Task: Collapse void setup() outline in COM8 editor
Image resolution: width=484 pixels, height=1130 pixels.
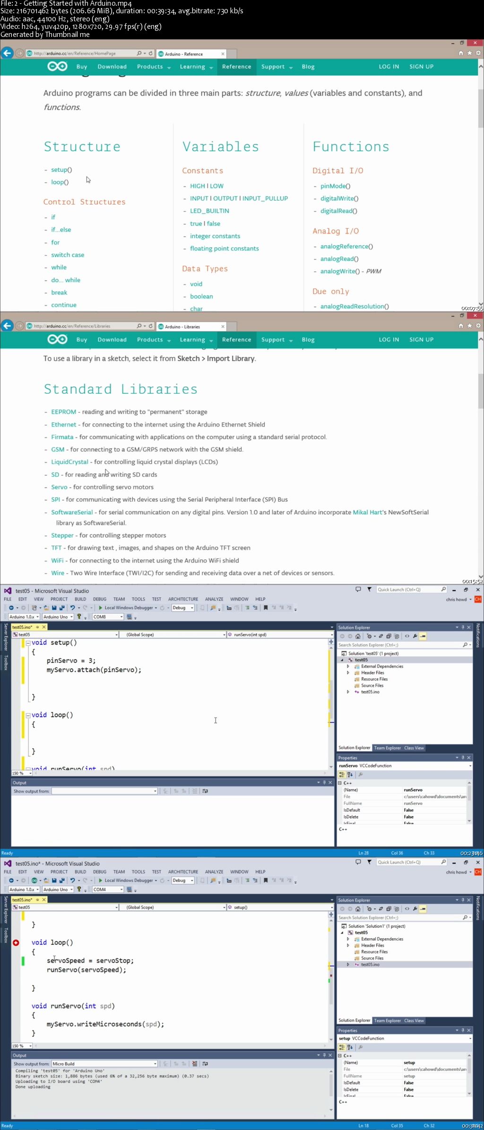Action: 28,643
